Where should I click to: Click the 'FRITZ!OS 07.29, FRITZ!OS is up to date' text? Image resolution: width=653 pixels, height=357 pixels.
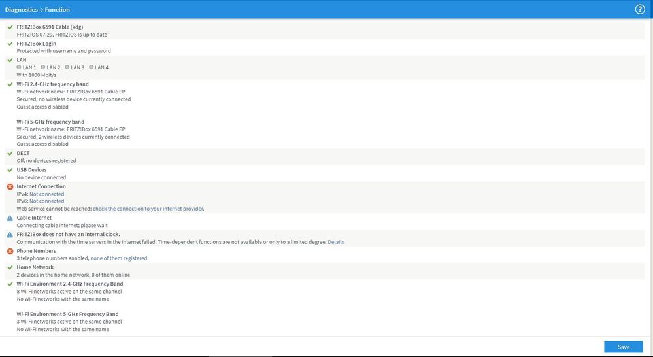point(61,35)
